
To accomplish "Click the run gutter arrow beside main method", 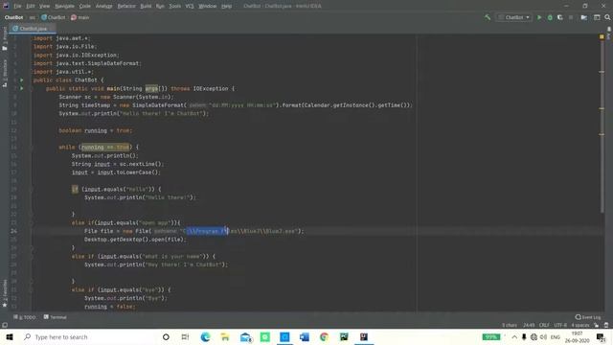I will 21,88.
